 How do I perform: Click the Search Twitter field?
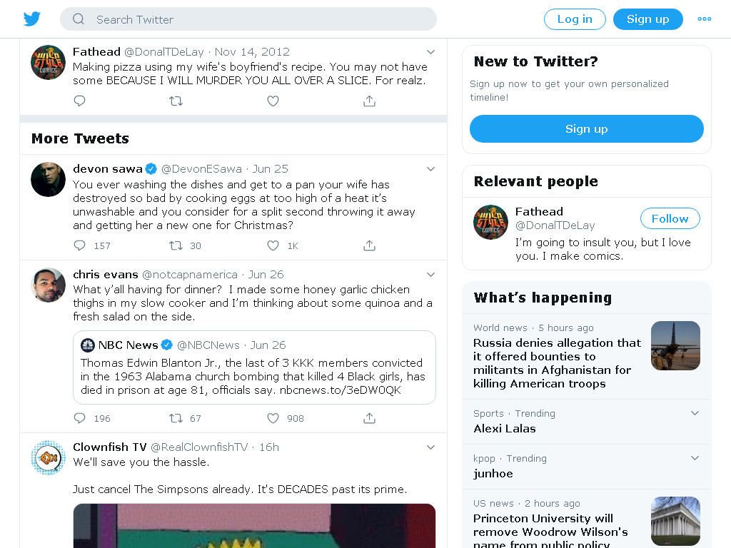(248, 19)
